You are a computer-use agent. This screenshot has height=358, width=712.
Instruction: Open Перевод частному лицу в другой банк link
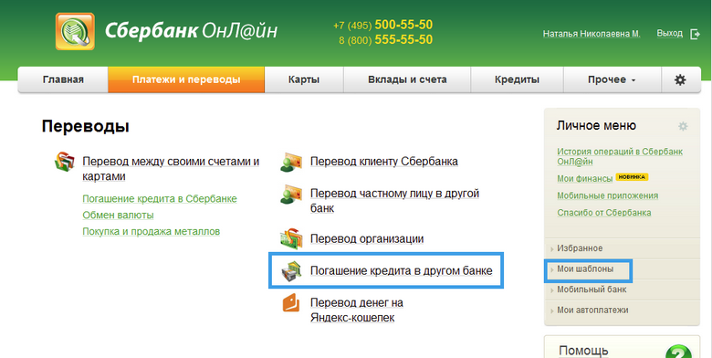pos(395,201)
